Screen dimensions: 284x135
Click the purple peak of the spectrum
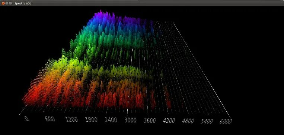click(101, 14)
